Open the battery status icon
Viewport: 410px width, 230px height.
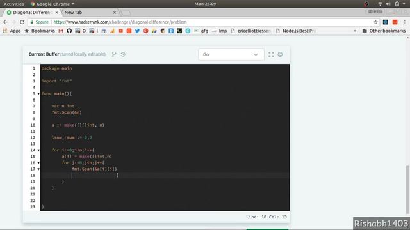[397, 4]
